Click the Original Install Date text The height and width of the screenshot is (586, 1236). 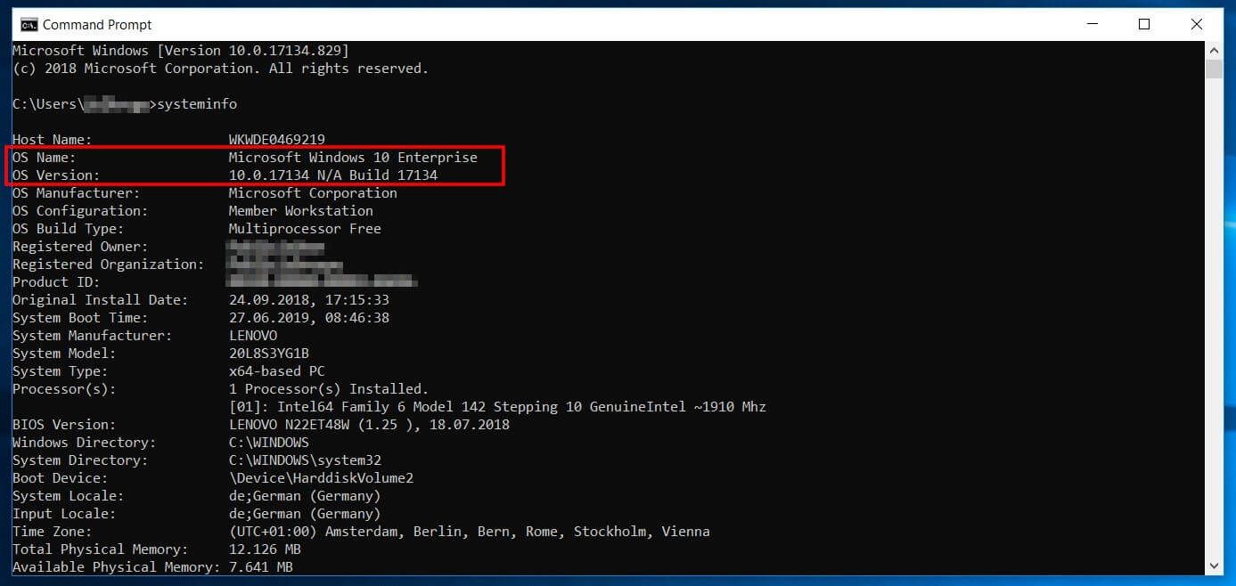click(98, 299)
